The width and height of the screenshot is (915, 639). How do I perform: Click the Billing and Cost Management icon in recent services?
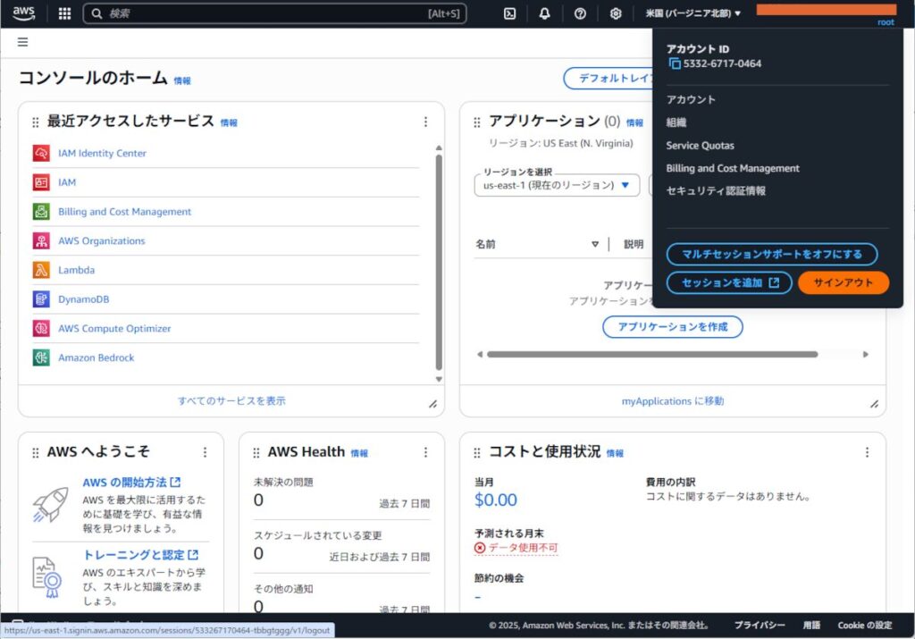41,211
